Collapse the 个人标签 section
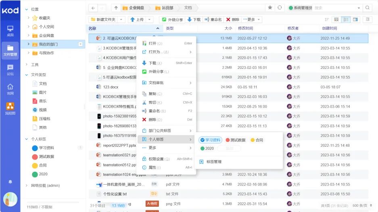 (27, 139)
